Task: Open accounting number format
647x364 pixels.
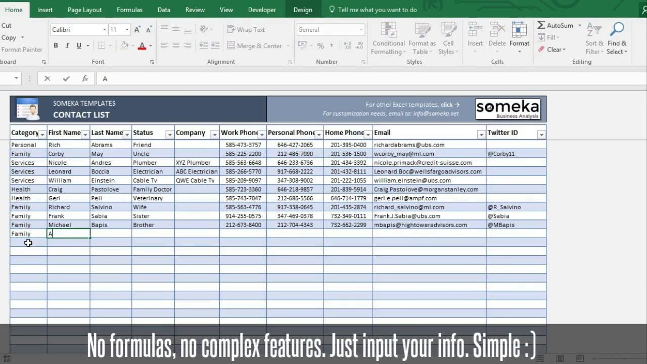Action: (303, 45)
